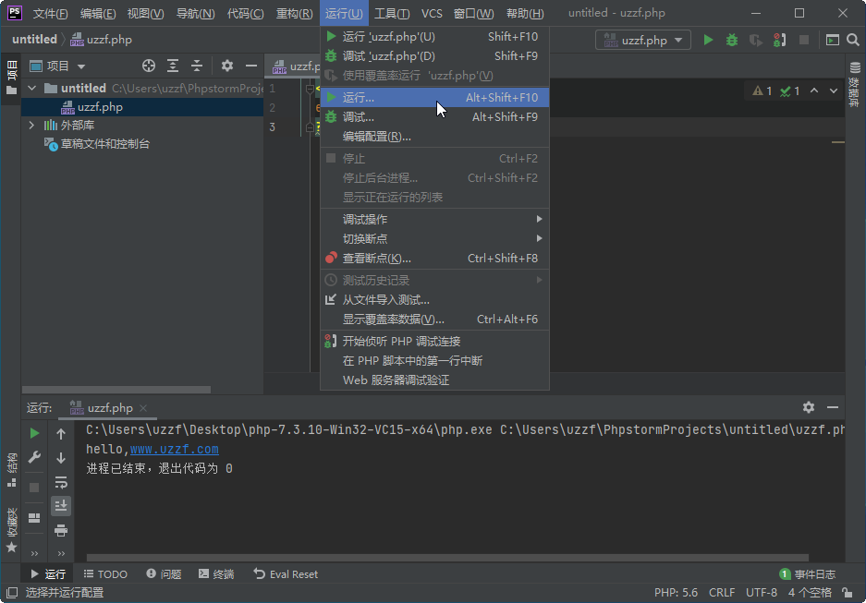The height and width of the screenshot is (603, 866).
Task: Toggle tool window buttons icon bottom-left
Action: tap(12, 593)
